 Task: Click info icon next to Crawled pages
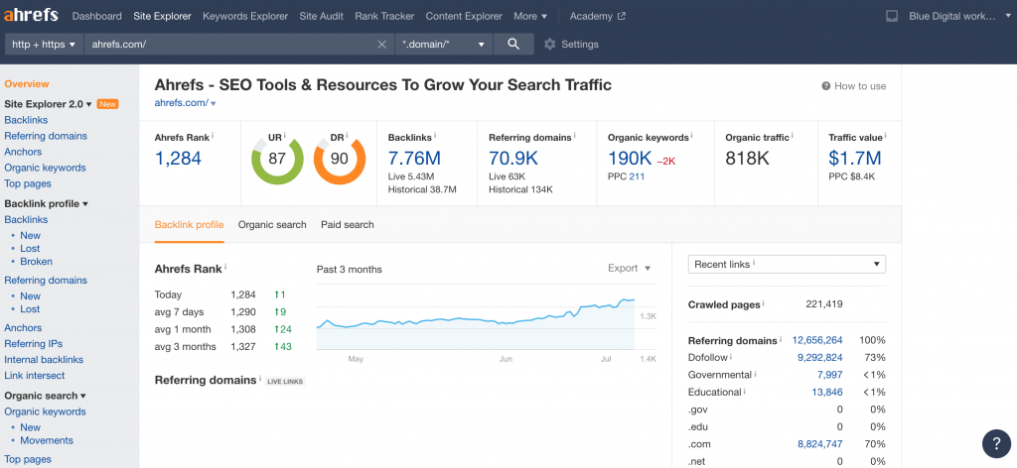click(764, 303)
